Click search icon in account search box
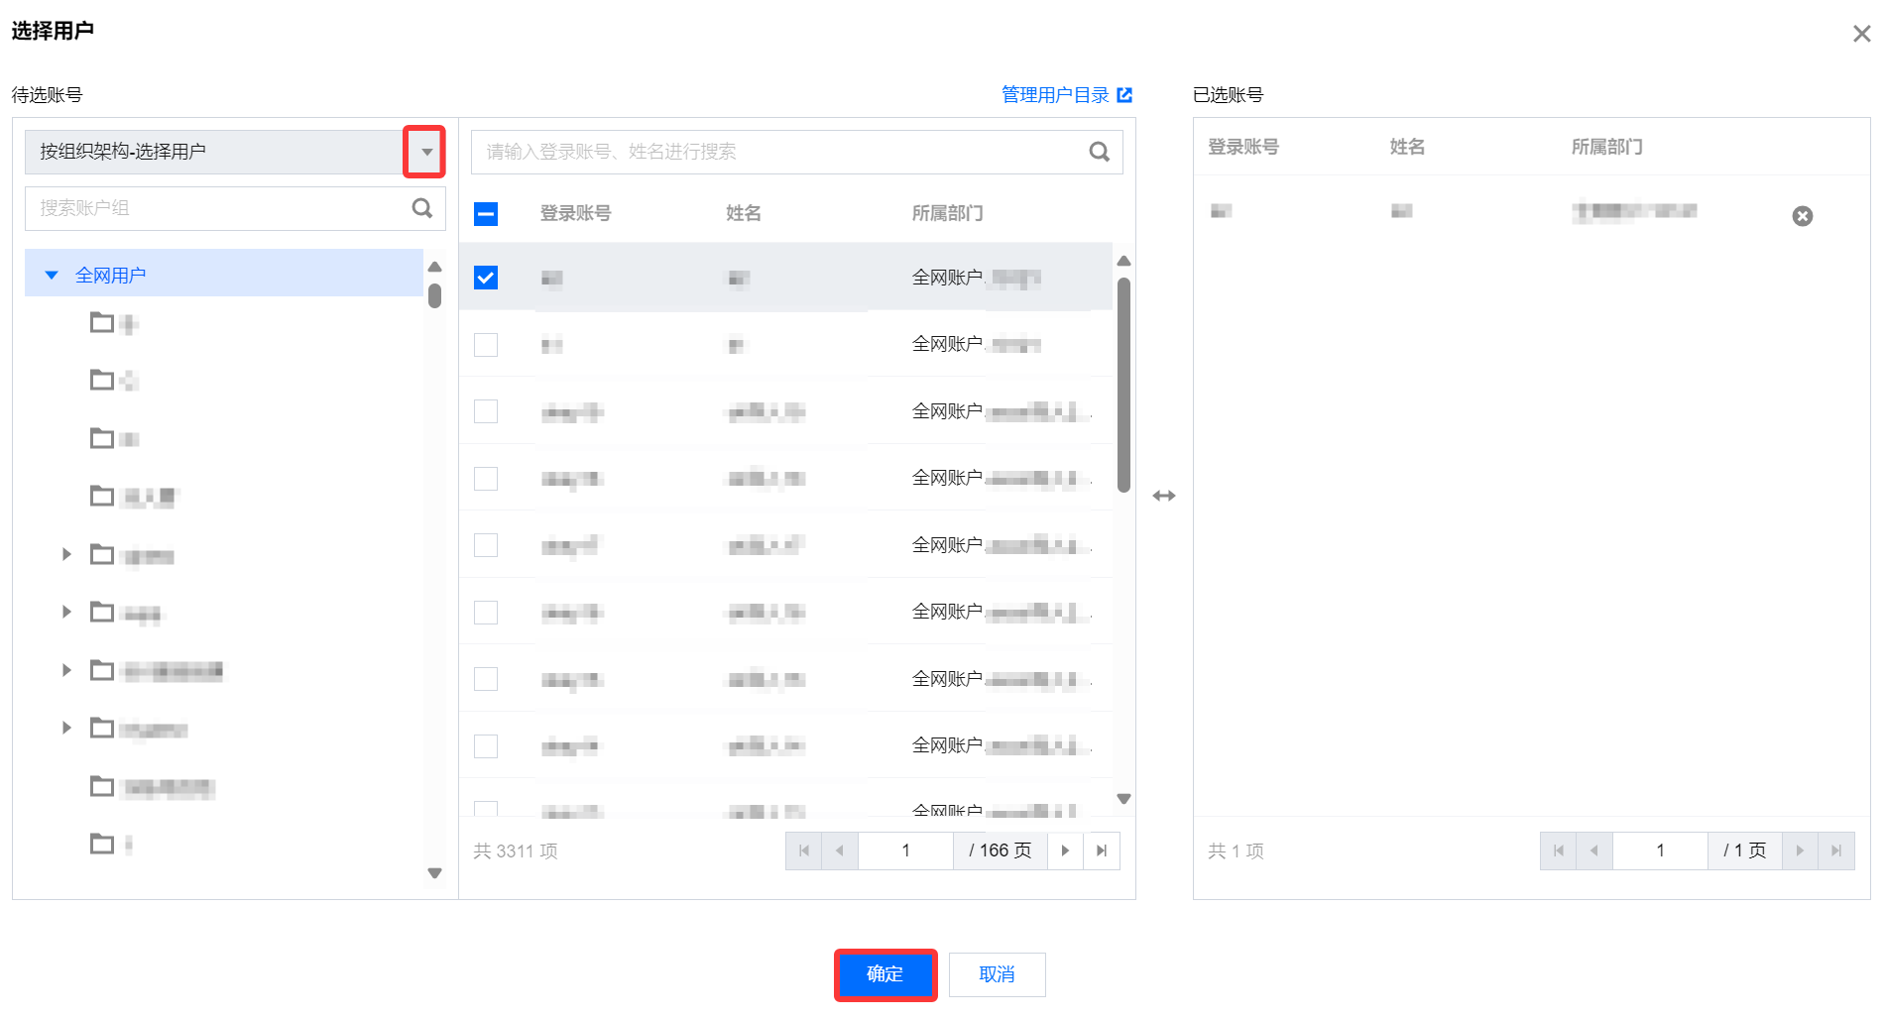Viewport: 1886px width, 1020px height. 1099,152
